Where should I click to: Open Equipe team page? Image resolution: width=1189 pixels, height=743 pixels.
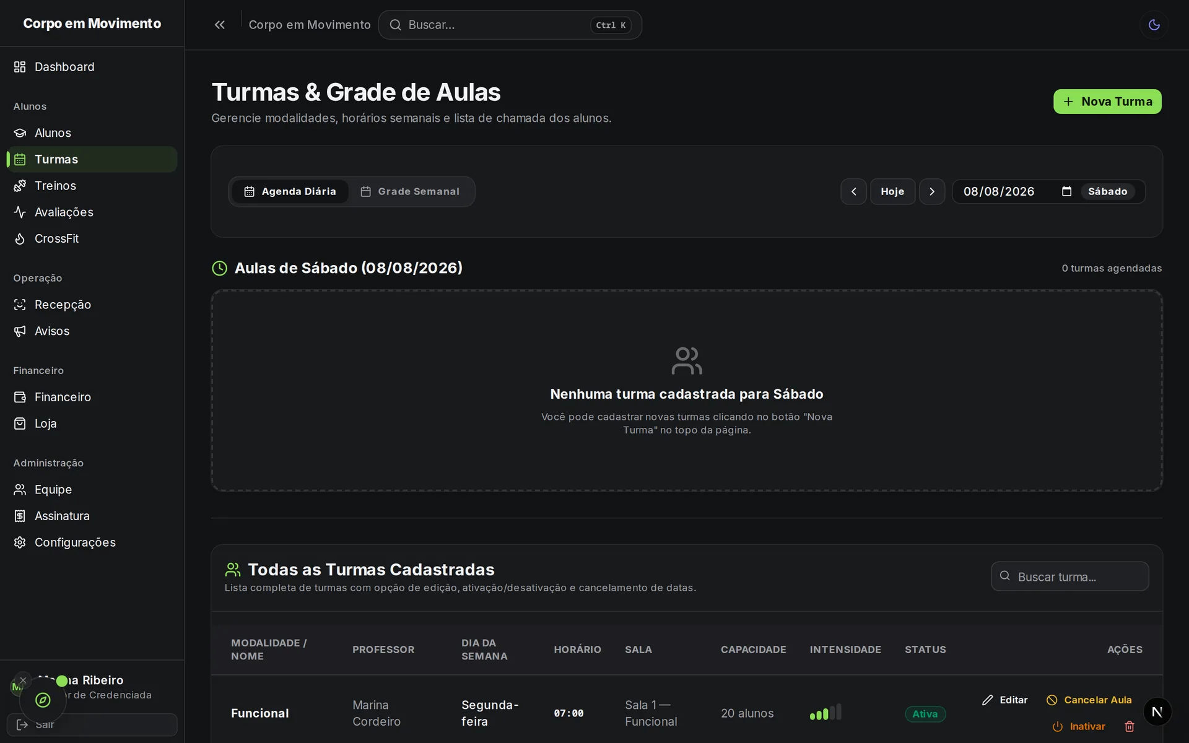[x=92, y=490]
